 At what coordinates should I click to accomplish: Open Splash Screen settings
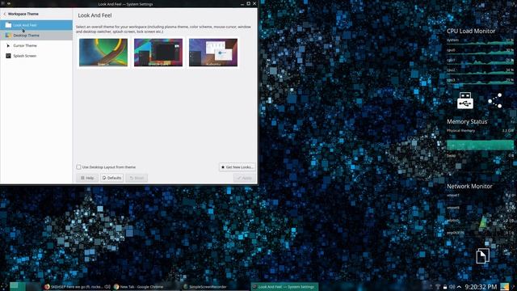tap(36, 56)
